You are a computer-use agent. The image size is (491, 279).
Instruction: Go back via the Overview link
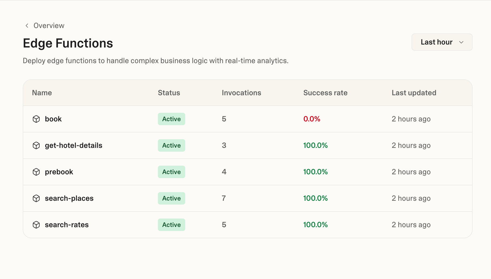pos(49,25)
